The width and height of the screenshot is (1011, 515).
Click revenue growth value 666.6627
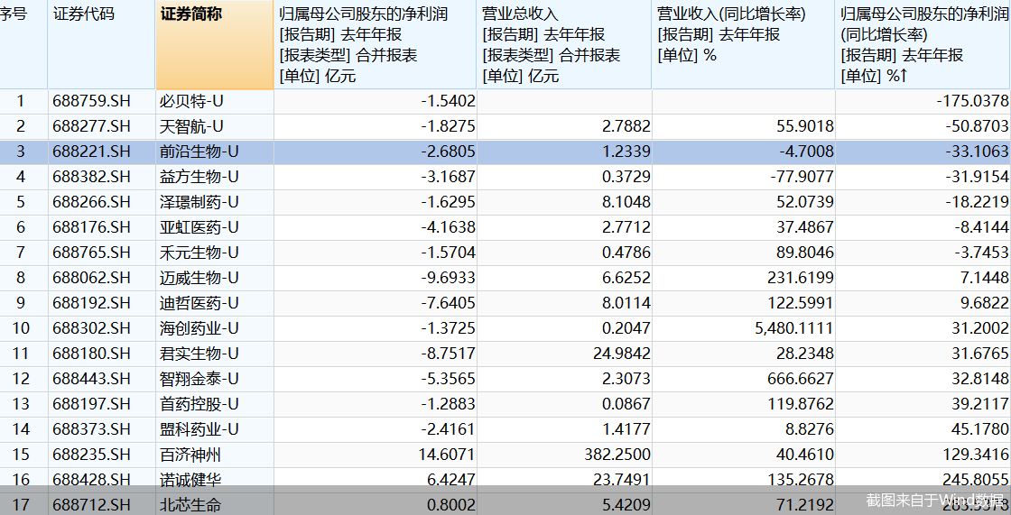click(800, 378)
